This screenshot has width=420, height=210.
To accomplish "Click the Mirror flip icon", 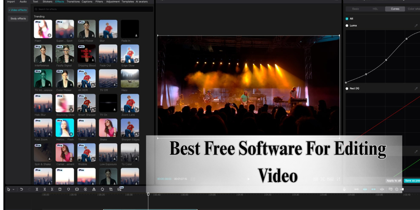I will coord(94,189).
